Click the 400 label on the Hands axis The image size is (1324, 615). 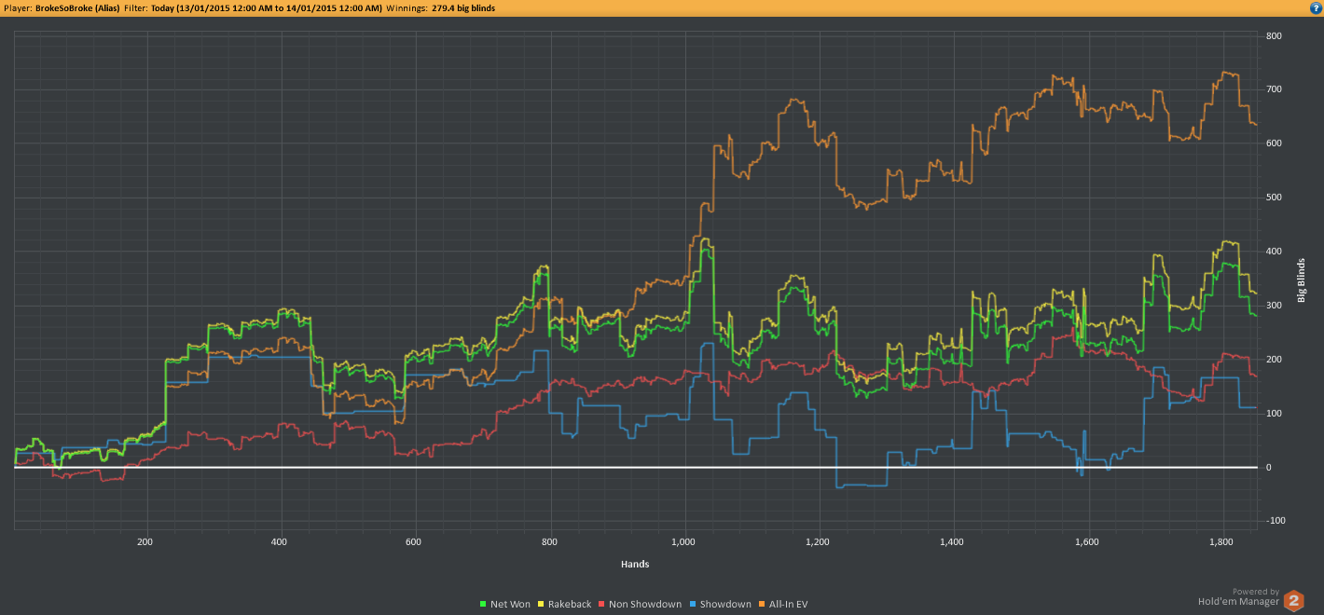pos(280,541)
